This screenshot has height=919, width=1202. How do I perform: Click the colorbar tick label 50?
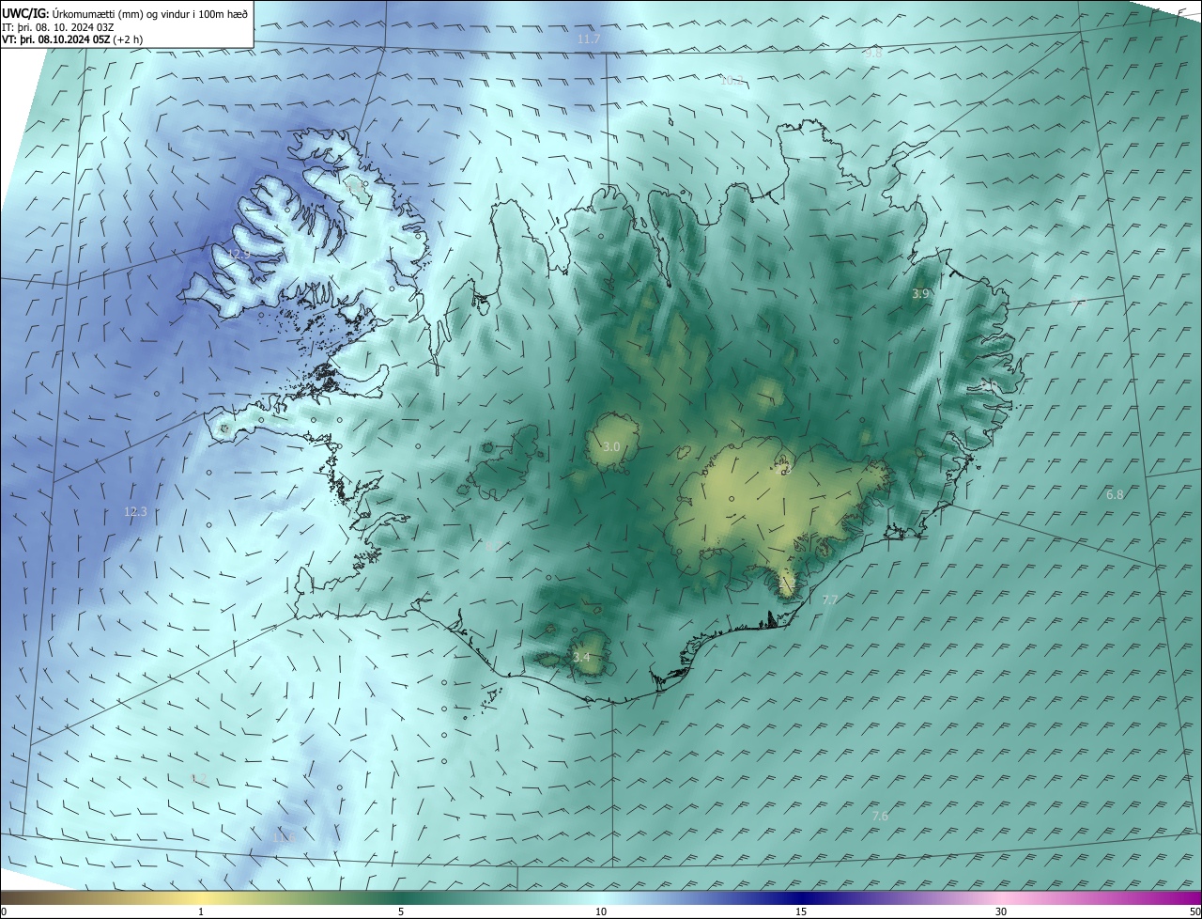(1194, 912)
